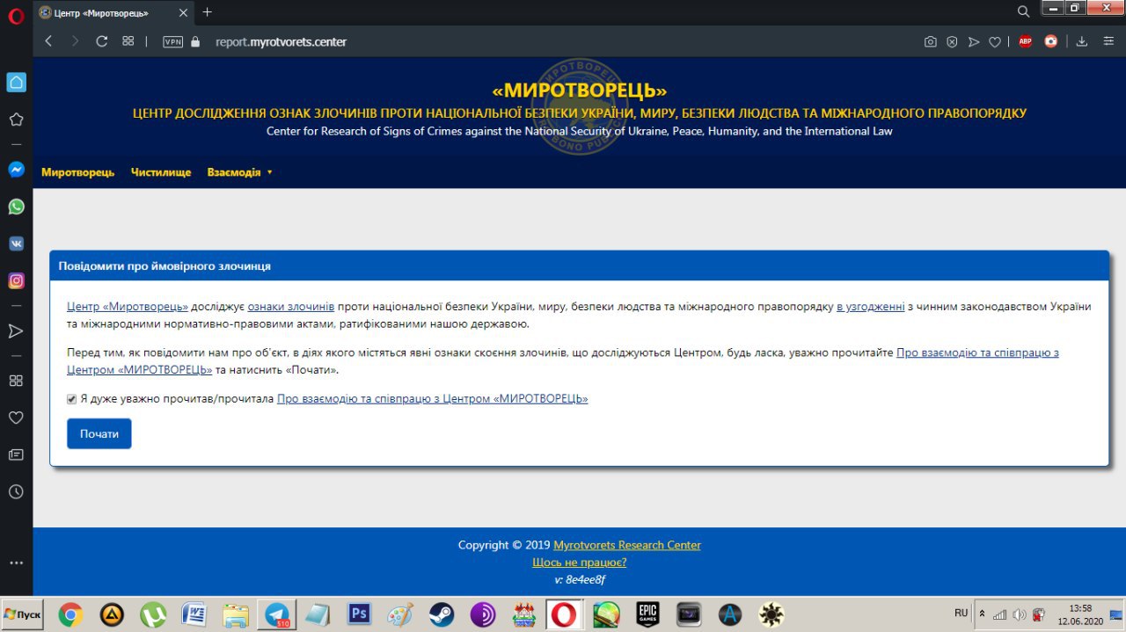Click the «МИРОТВОРЕЦЬ» site title
Screen dimensions: 1126x632
[580, 91]
